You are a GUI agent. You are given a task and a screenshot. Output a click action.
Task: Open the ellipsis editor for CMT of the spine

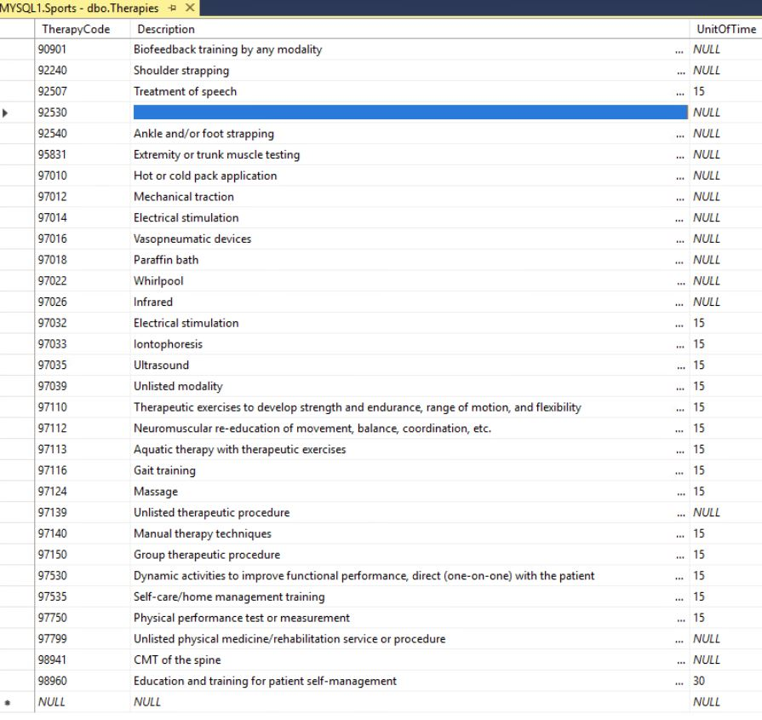tap(679, 660)
